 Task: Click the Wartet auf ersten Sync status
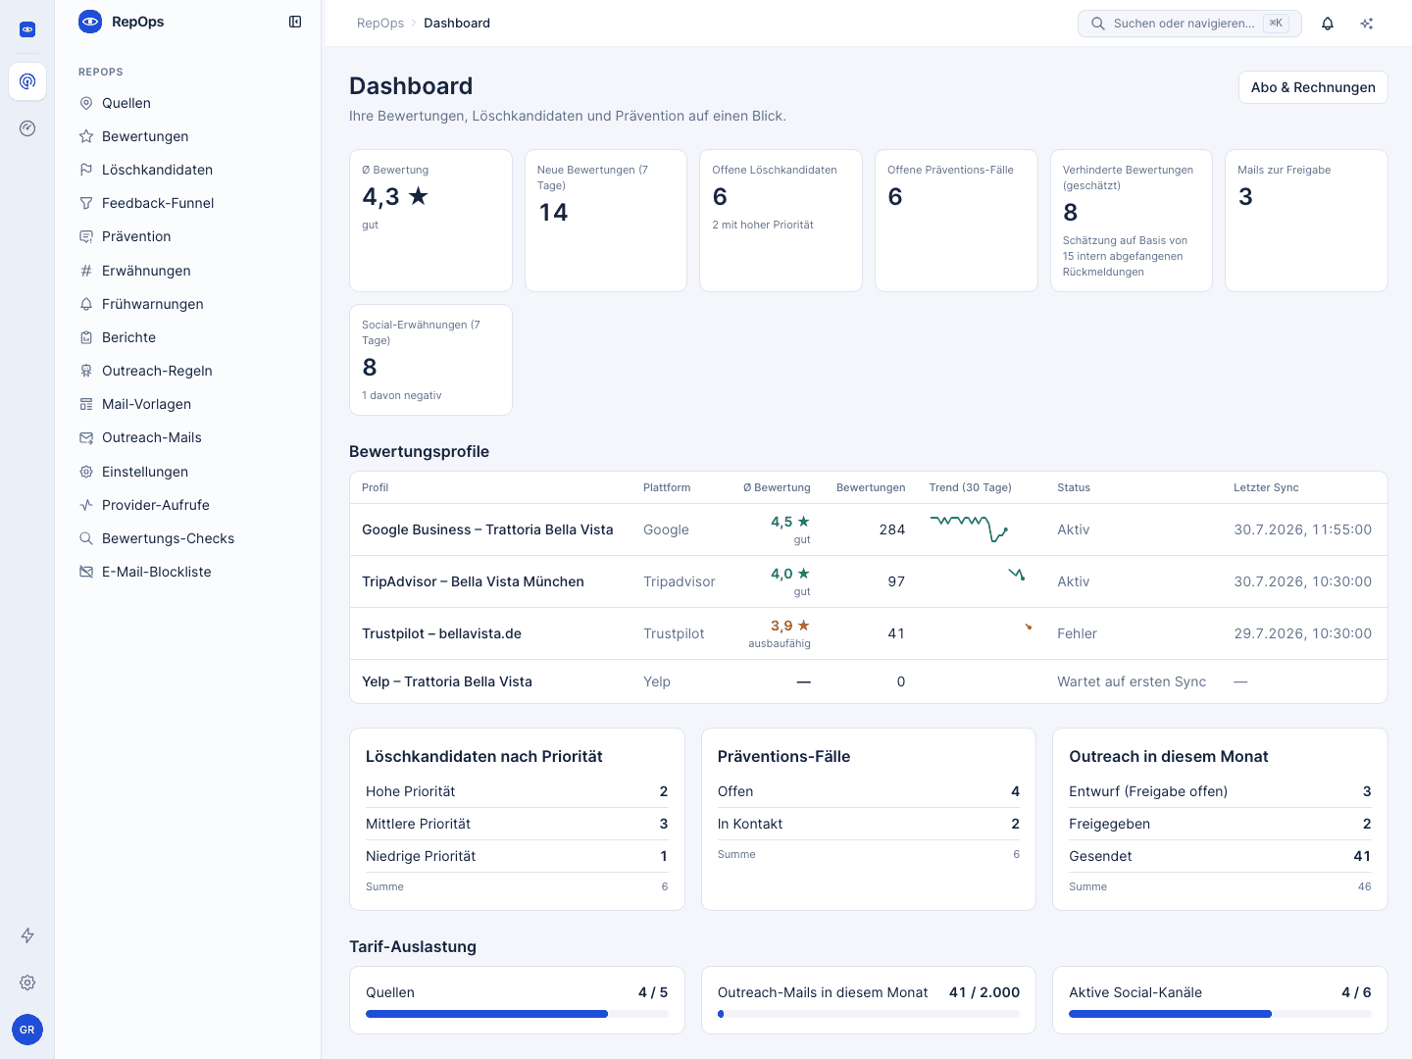coord(1132,681)
